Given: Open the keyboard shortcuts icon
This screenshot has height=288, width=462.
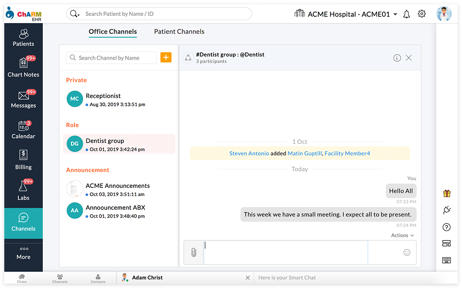Looking at the screenshot, I should 447,260.
